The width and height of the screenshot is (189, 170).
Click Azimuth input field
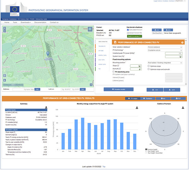coord(136,69)
